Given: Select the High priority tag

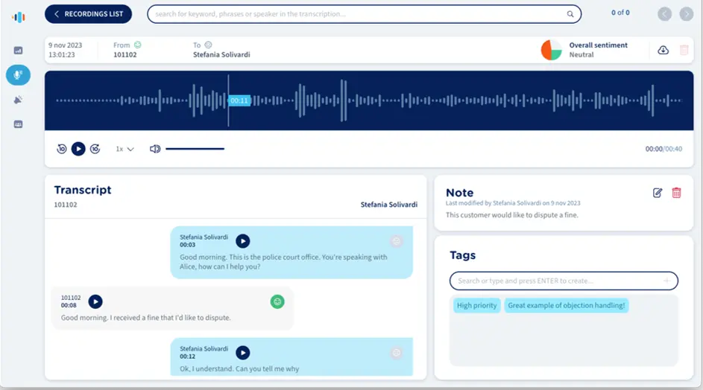Looking at the screenshot, I should click(476, 305).
